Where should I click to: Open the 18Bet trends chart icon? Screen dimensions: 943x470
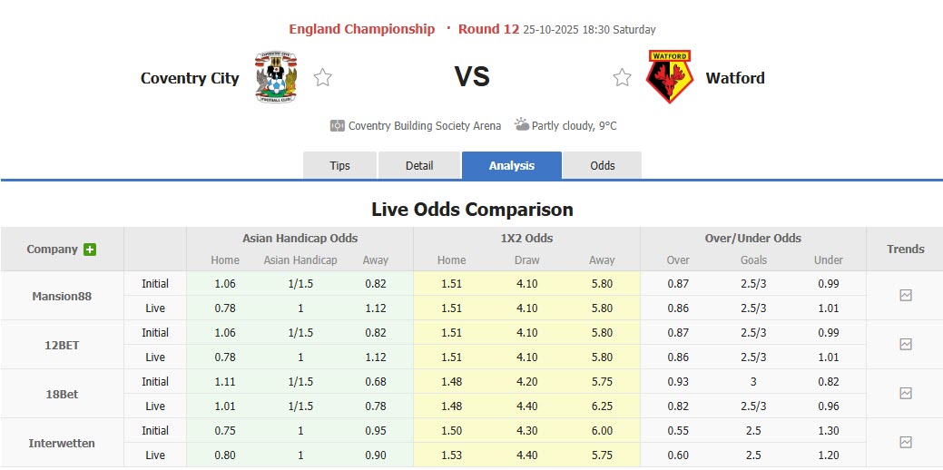(x=905, y=394)
